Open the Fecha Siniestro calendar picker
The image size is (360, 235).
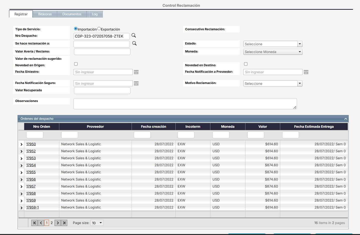pos(136,72)
